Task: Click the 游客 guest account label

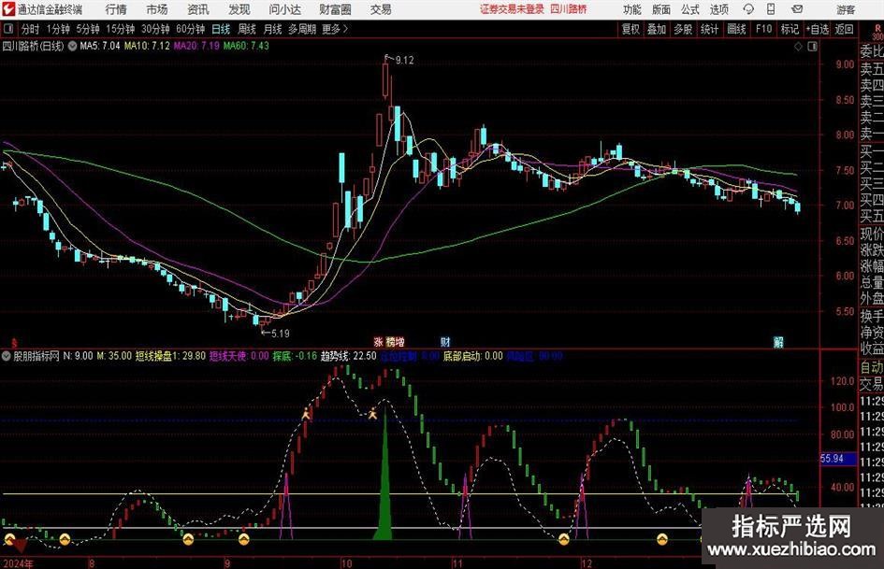Action: 846,9
